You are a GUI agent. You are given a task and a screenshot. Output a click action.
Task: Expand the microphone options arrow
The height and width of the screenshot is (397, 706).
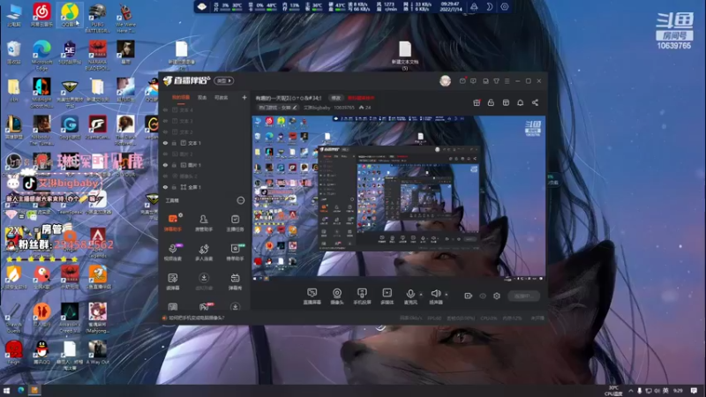click(421, 295)
